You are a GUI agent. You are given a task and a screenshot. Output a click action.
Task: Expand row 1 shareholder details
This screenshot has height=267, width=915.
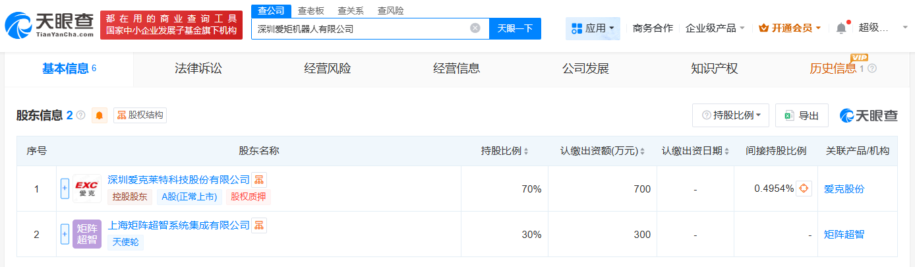65,189
